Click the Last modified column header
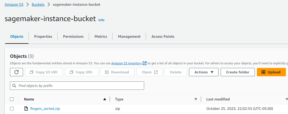 [x=218, y=99]
